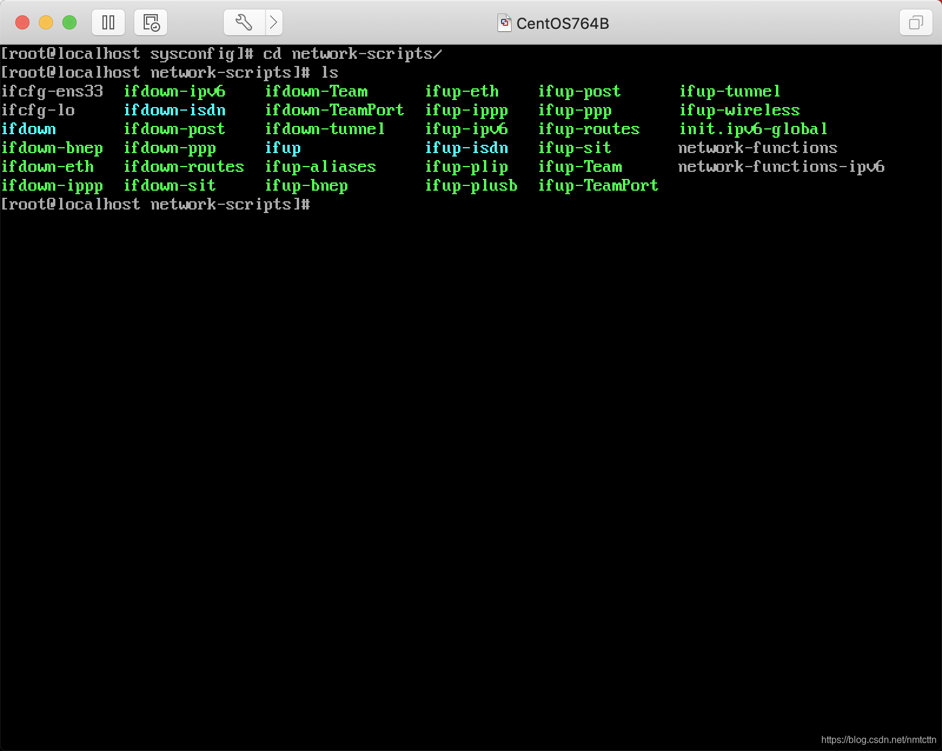Click the ifup-bnep file name
The image size is (942, 751).
(307, 185)
